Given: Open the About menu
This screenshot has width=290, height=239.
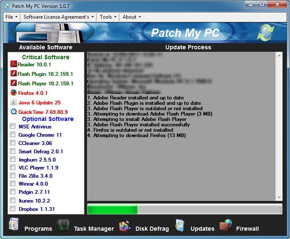Looking at the screenshot, I should click(x=131, y=17).
